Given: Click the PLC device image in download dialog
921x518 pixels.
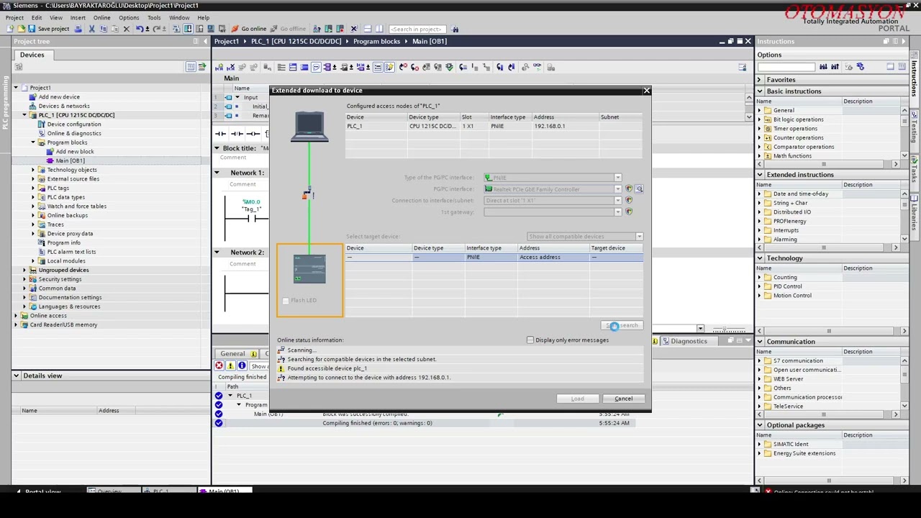Looking at the screenshot, I should (309, 271).
